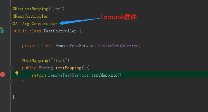Open the yellow lightbulb intention actions
The width and height of the screenshot is (208, 112).
[17, 73]
